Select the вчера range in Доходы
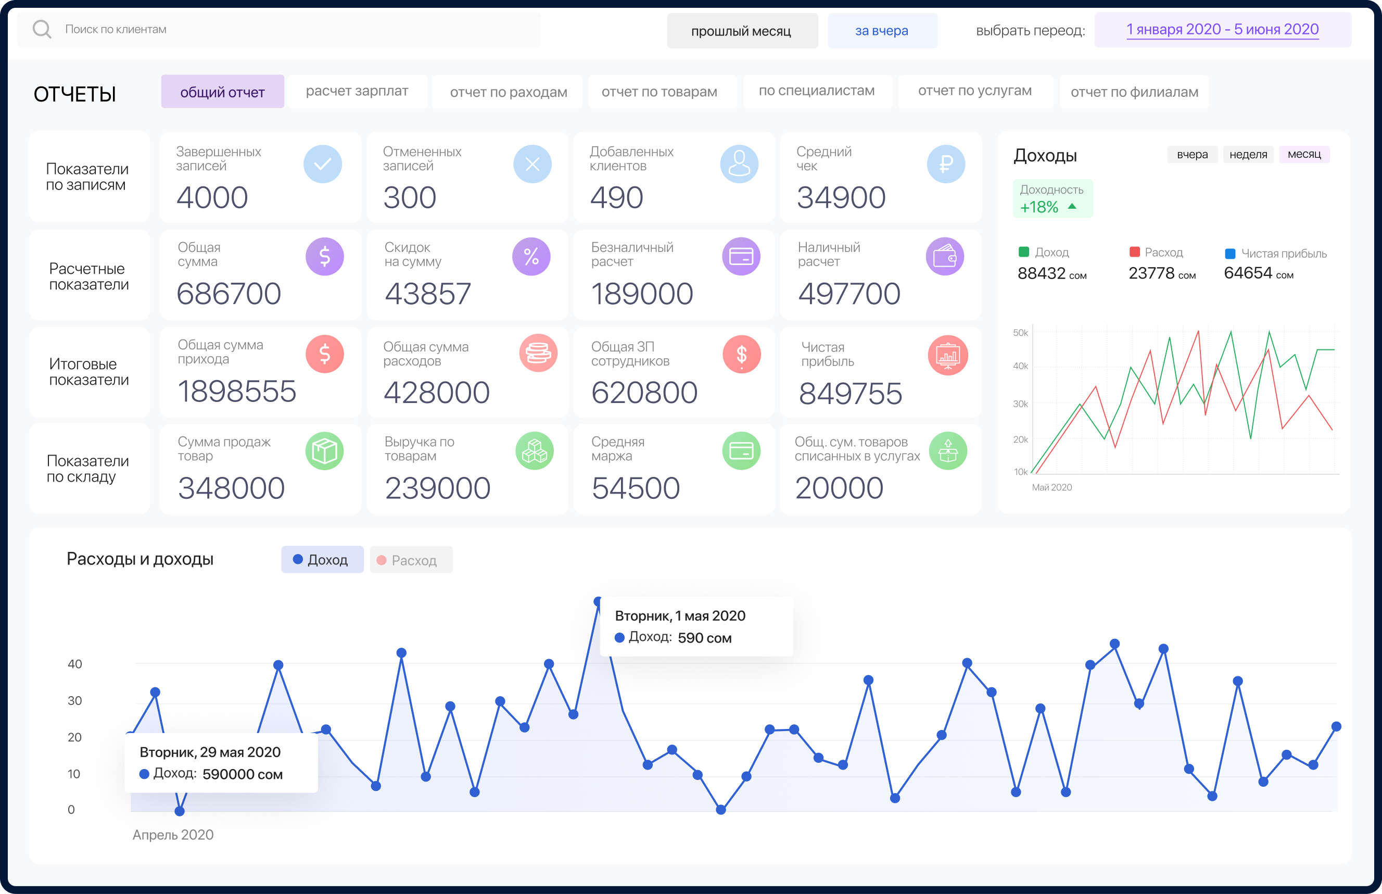 click(x=1193, y=155)
